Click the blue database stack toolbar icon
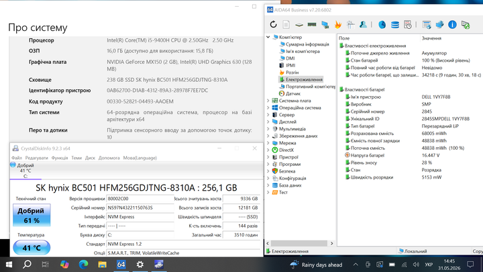Screen dimensions: 483x272 click(x=395, y=25)
